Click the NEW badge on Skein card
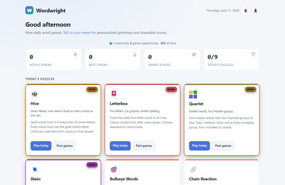This screenshot has height=185, width=285. 92,165
